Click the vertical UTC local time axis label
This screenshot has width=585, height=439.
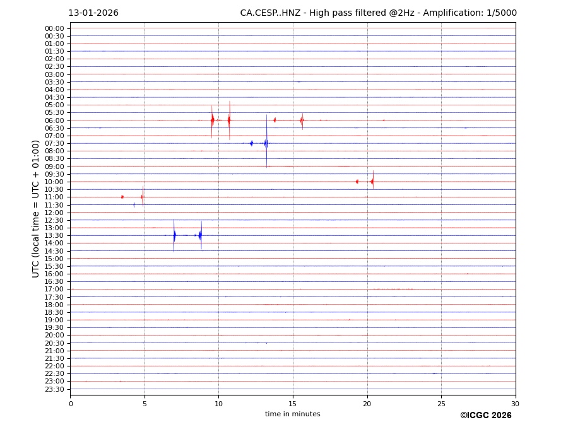[x=36, y=208]
